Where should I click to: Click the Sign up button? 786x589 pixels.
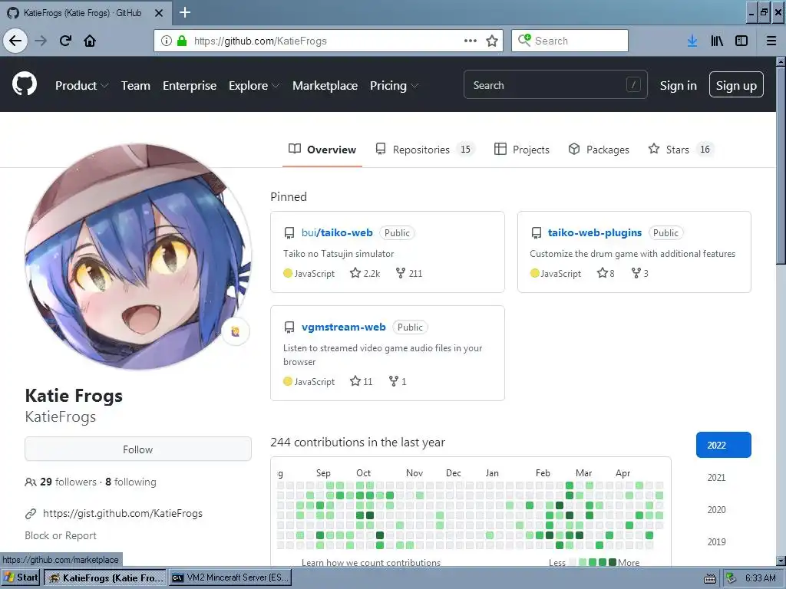point(736,84)
